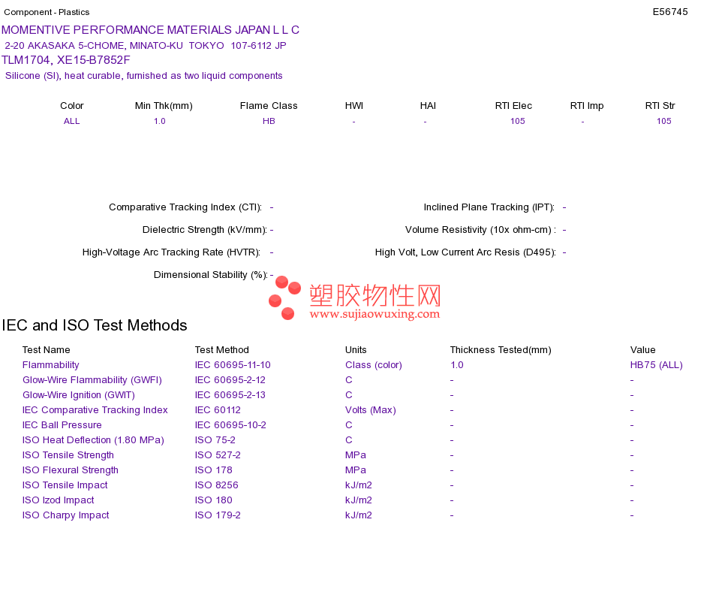Click the ISO 527-2 test method
Image resolution: width=713 pixels, height=601 pixels.
tap(218, 455)
